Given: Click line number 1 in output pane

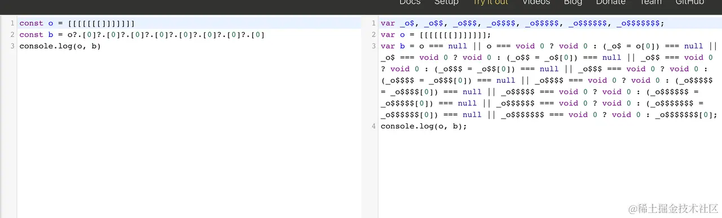Looking at the screenshot, I should (x=373, y=23).
